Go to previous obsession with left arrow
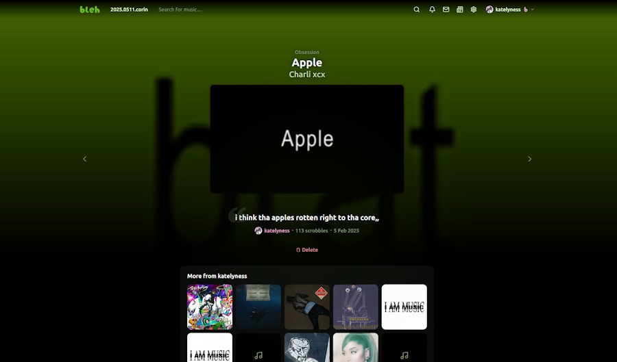Viewport: 617px width, 362px height. pyautogui.click(x=85, y=159)
